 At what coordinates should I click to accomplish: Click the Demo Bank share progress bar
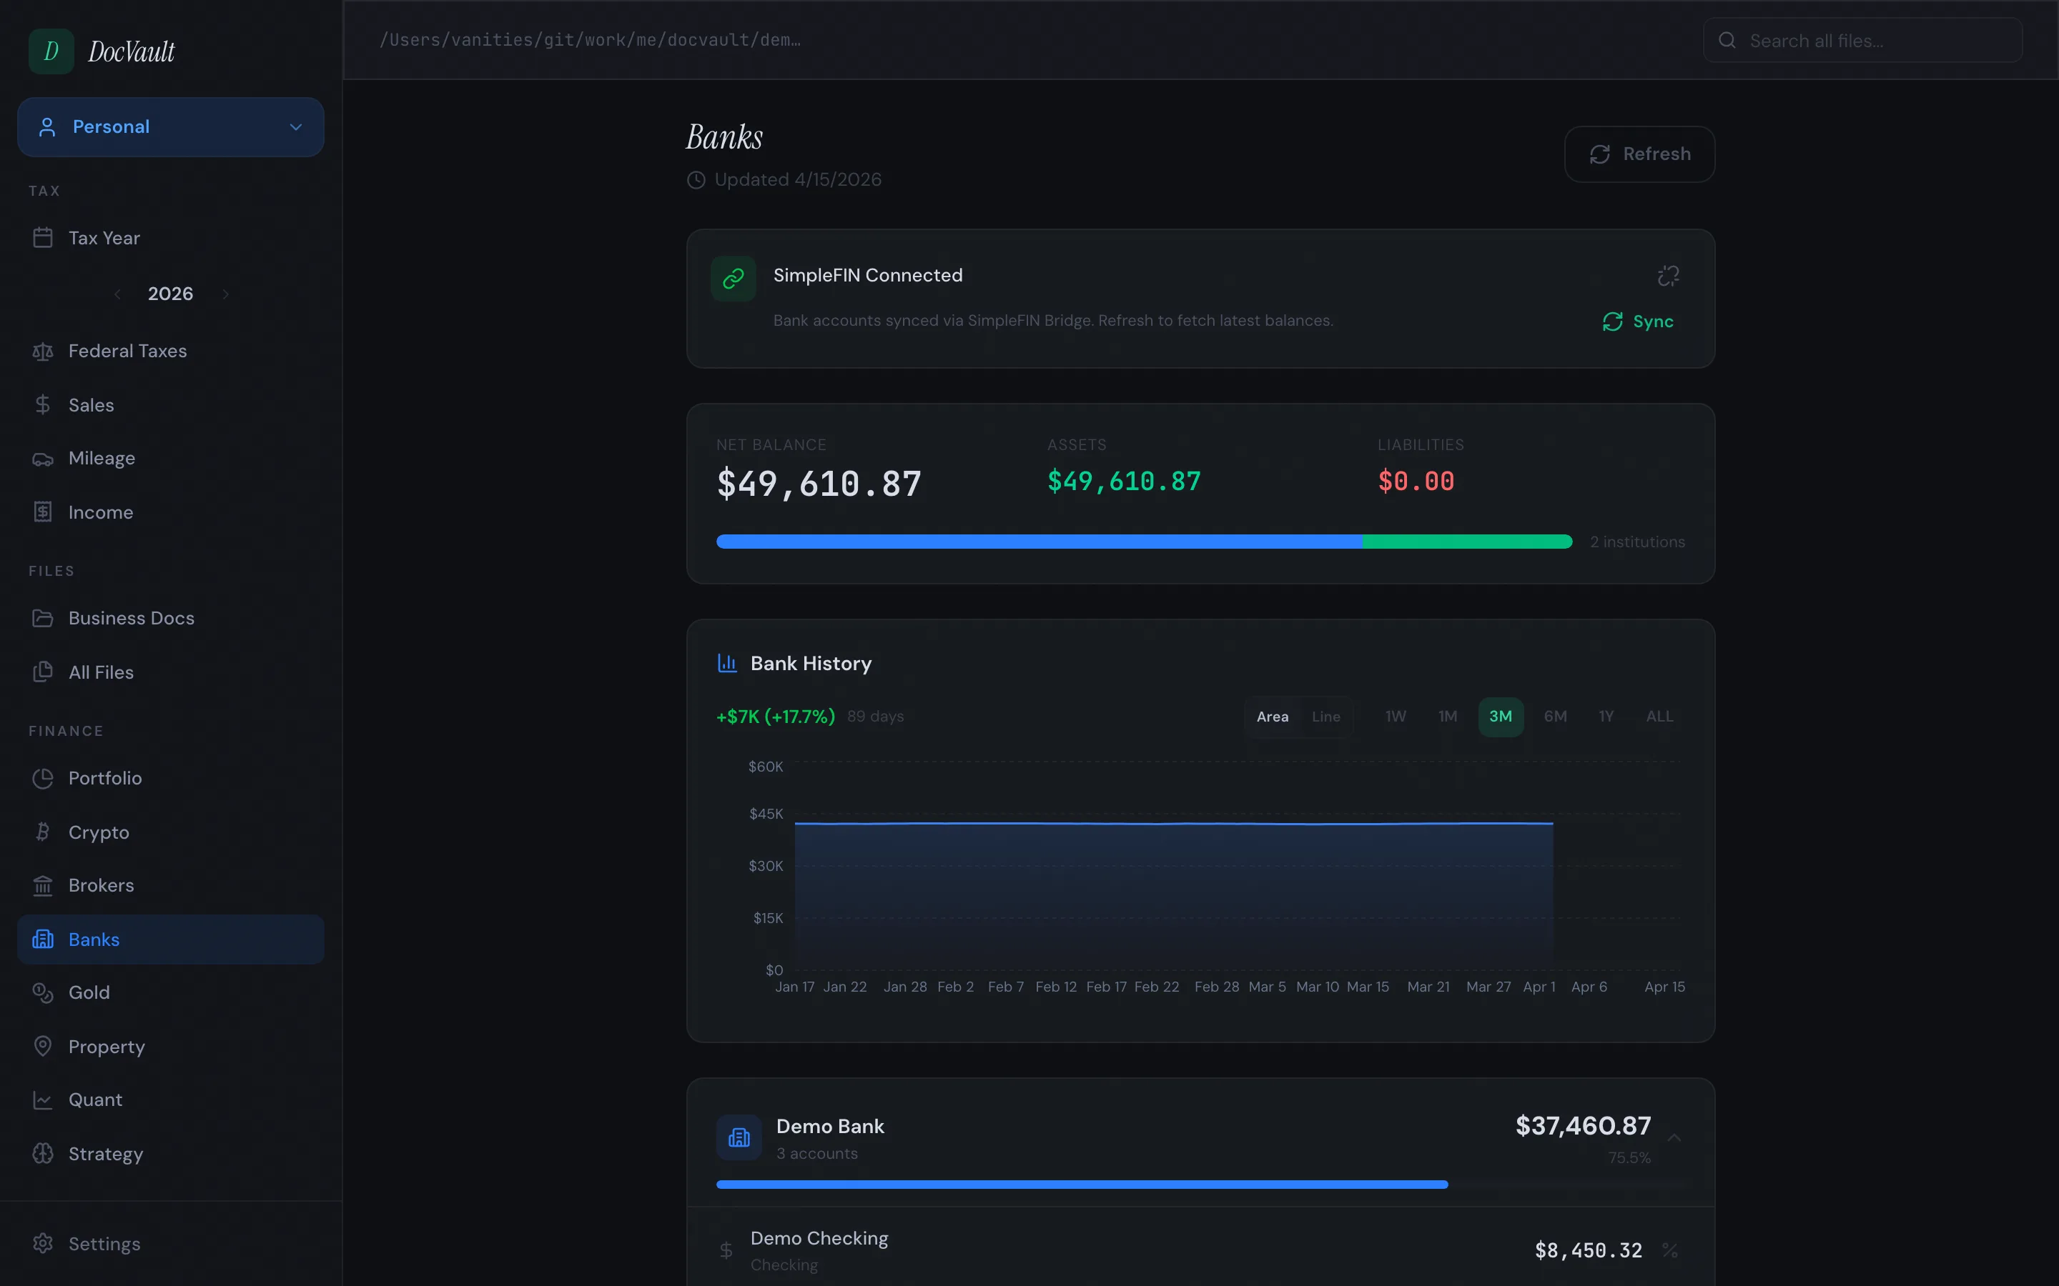(1082, 1185)
